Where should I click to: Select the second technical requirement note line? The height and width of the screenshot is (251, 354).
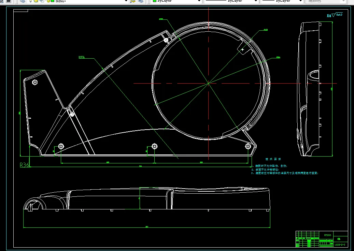[x=265, y=169]
